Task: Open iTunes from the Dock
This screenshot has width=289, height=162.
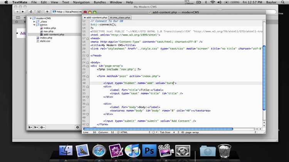Action: [132, 151]
